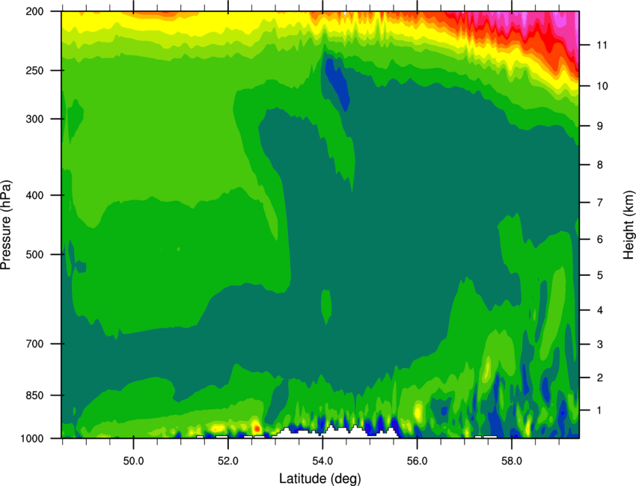Click the 850 pressure tick label
Screen dimensions: 636x486
tap(35, 396)
